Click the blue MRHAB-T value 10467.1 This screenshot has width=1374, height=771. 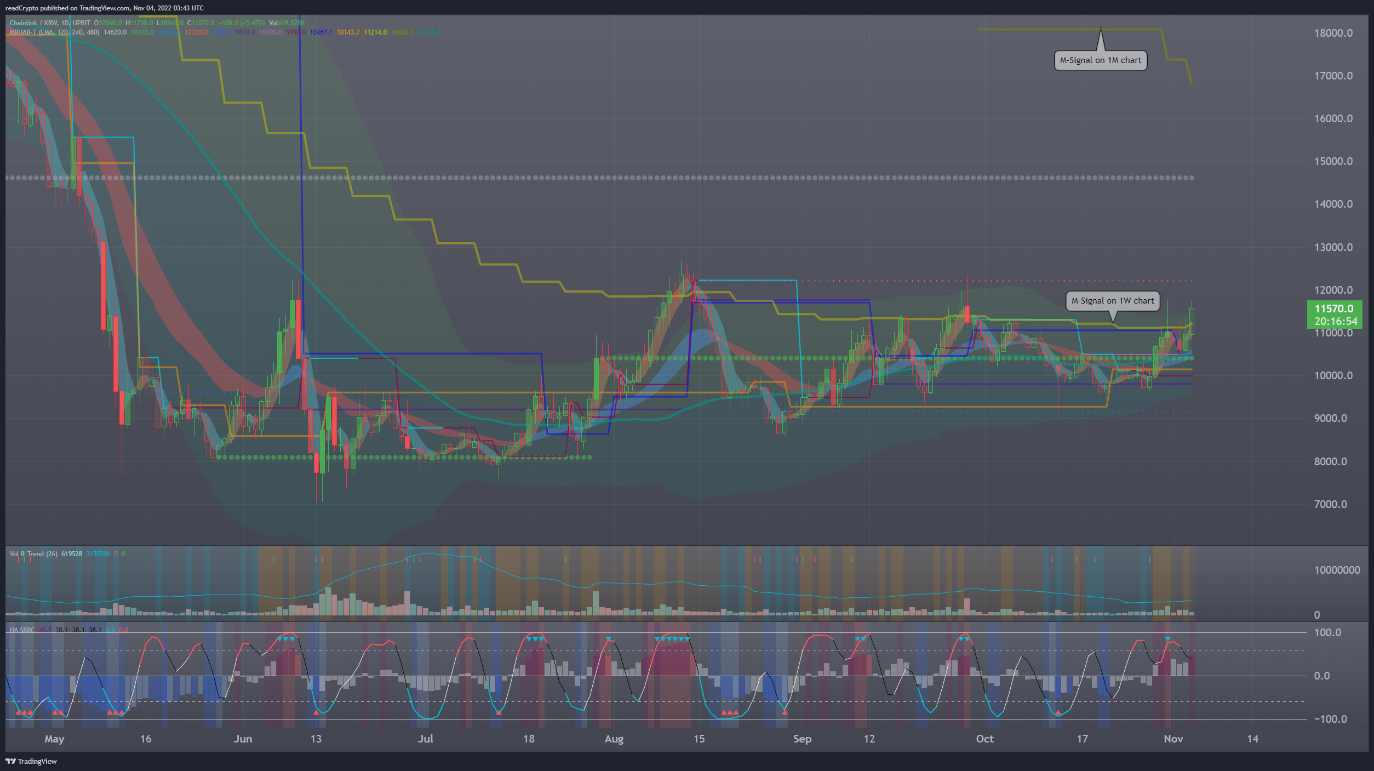tap(321, 32)
